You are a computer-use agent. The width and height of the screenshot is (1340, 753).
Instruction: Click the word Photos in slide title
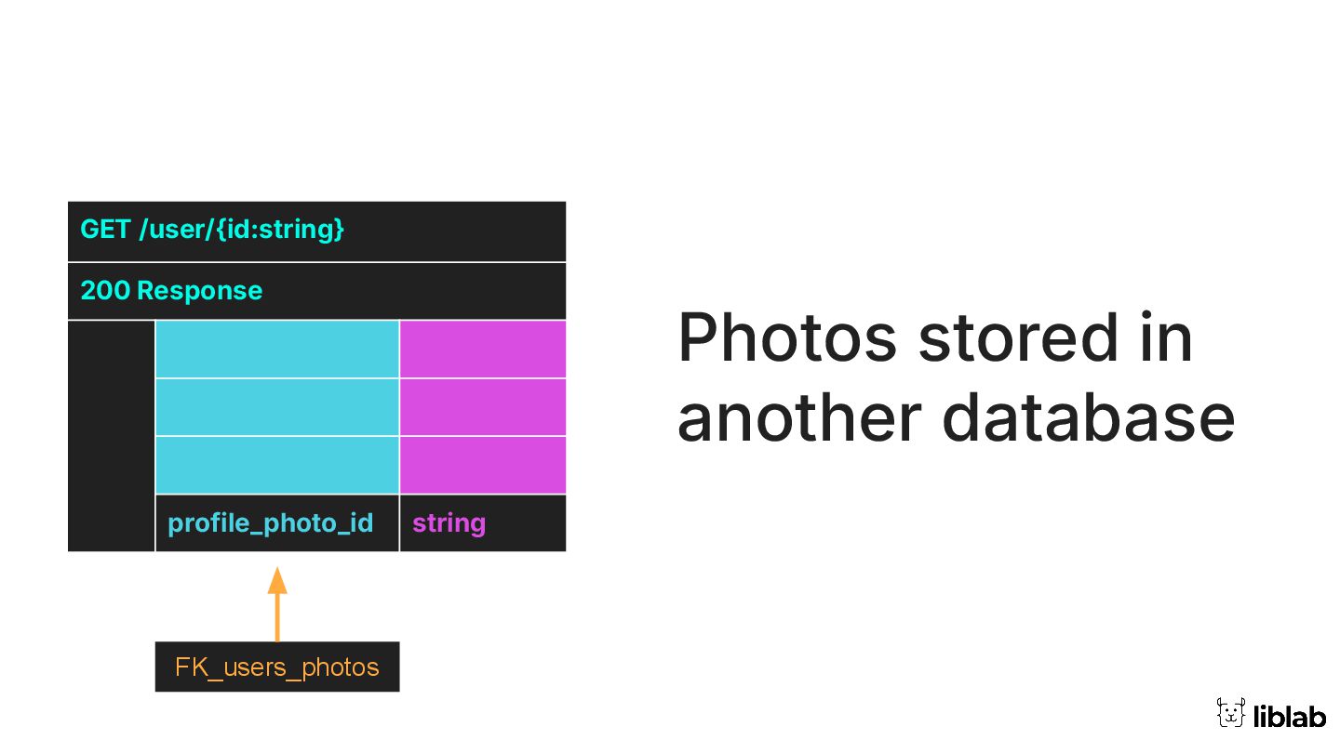(x=787, y=337)
